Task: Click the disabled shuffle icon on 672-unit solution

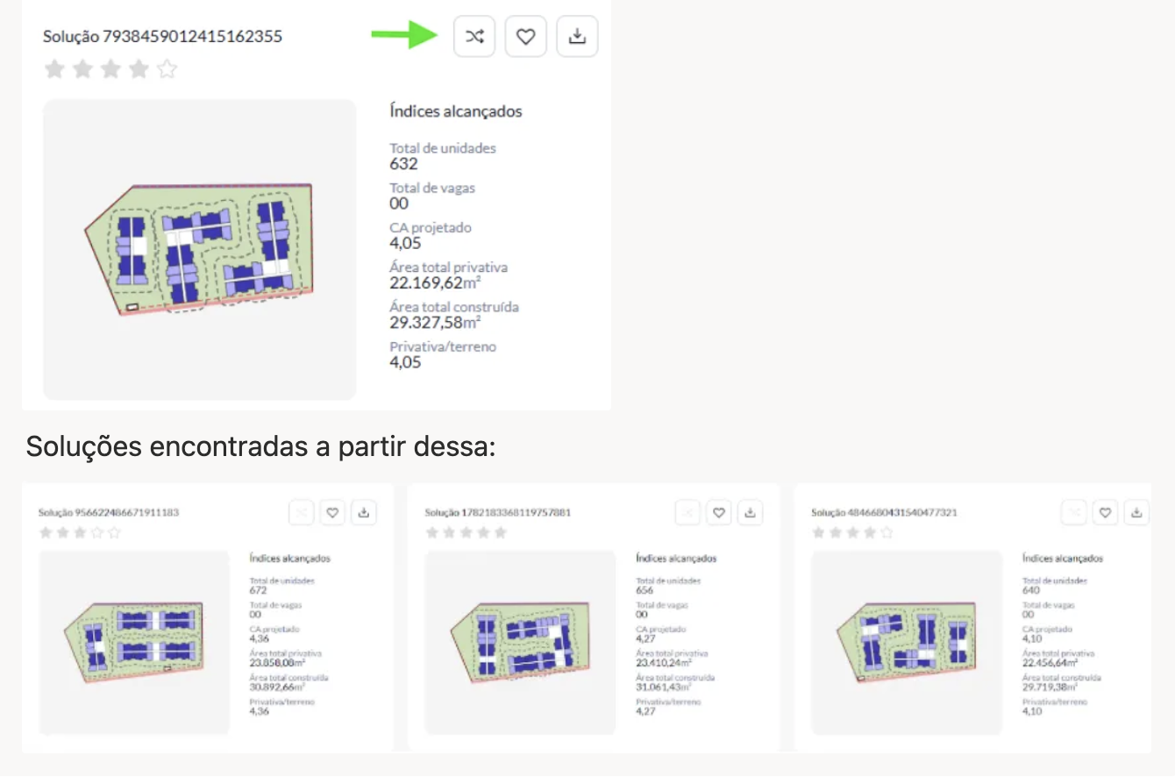Action: 302,513
